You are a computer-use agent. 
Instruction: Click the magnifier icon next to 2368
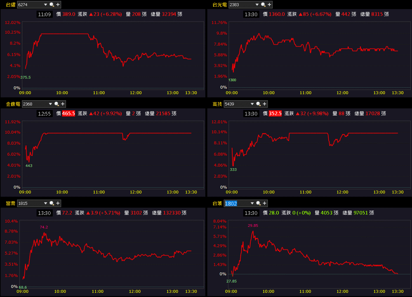coord(57,104)
